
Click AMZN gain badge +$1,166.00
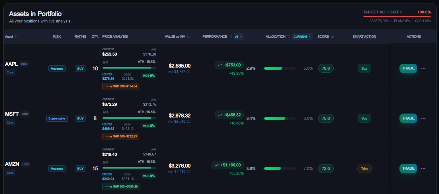pos(227,165)
